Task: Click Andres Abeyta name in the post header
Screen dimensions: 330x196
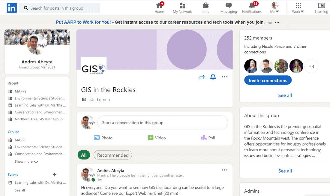Action: pyautogui.click(x=111, y=170)
